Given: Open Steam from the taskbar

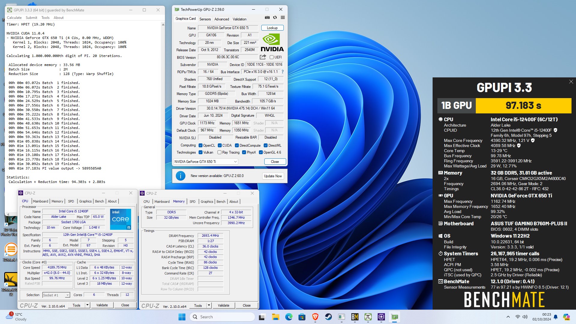Looking at the screenshot, I should tap(328, 317).
